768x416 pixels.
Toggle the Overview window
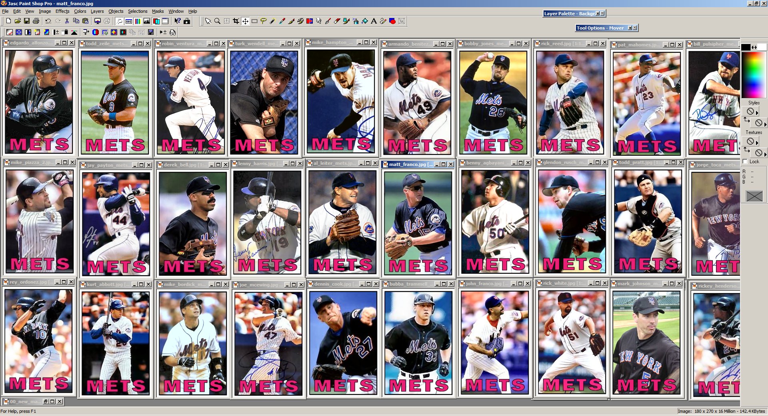pyautogui.click(x=165, y=21)
